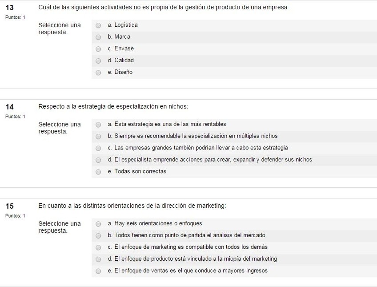Mark 'e. Diseño' radio button
This screenshot has height=287, width=377.
(98, 73)
